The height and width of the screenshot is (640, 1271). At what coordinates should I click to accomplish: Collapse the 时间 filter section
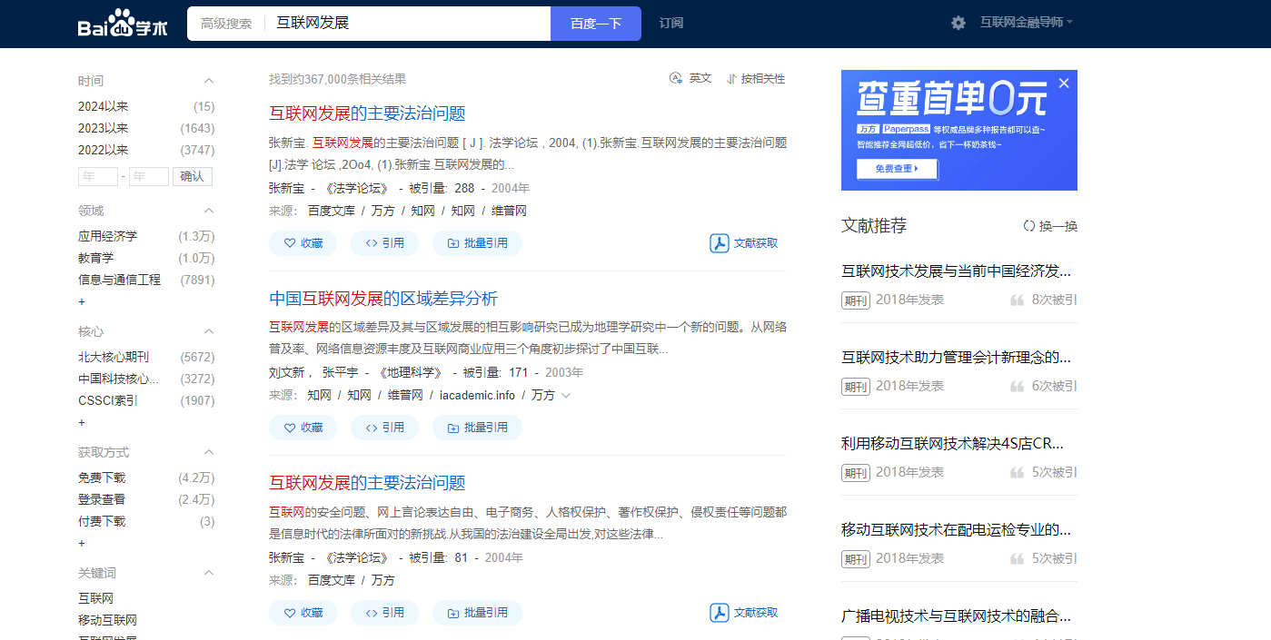[x=209, y=80]
